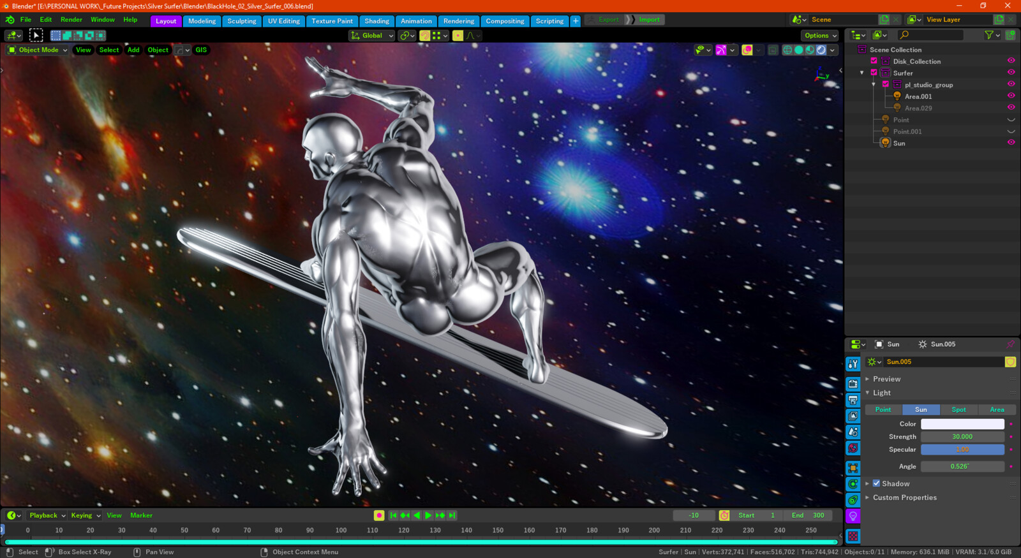
Task: Click the Specular slider
Action: [x=962, y=450]
